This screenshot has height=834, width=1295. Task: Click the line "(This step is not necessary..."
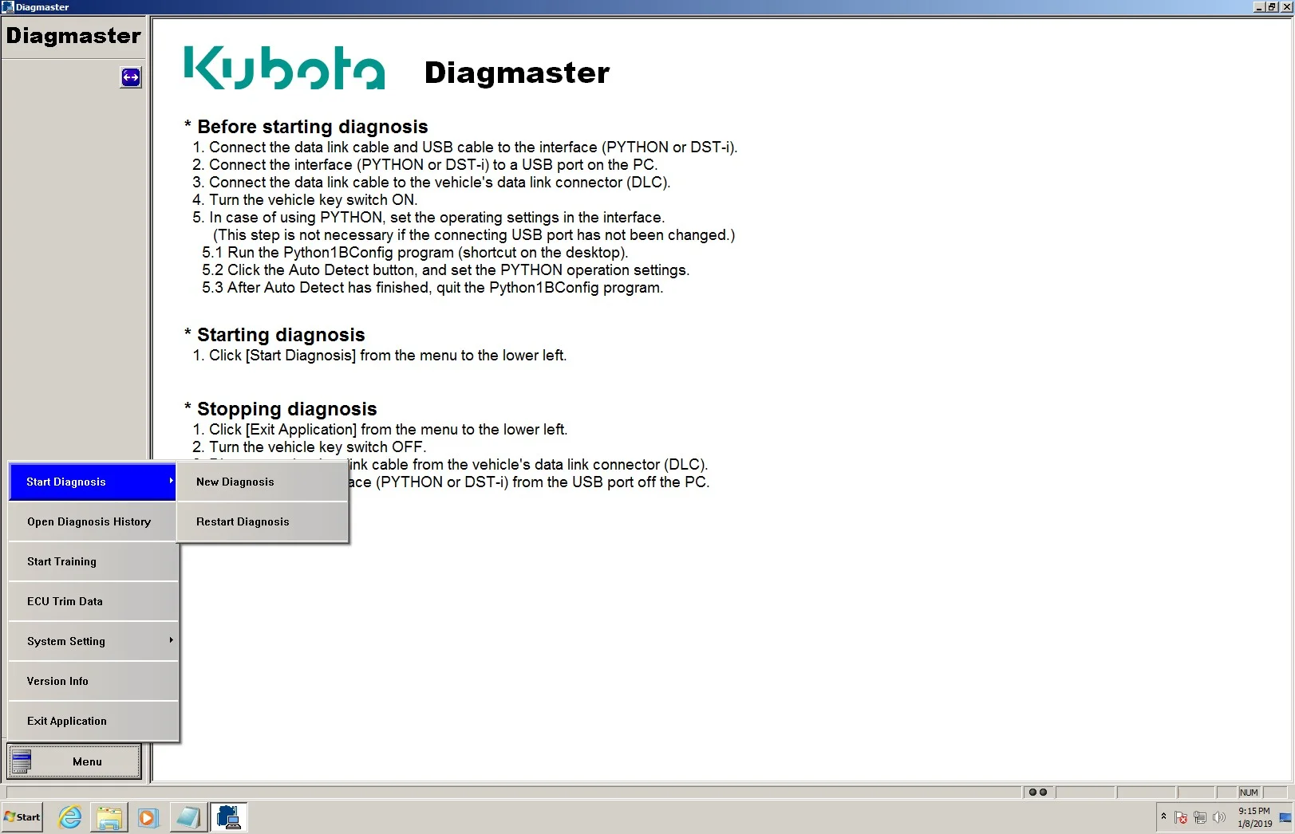click(474, 235)
